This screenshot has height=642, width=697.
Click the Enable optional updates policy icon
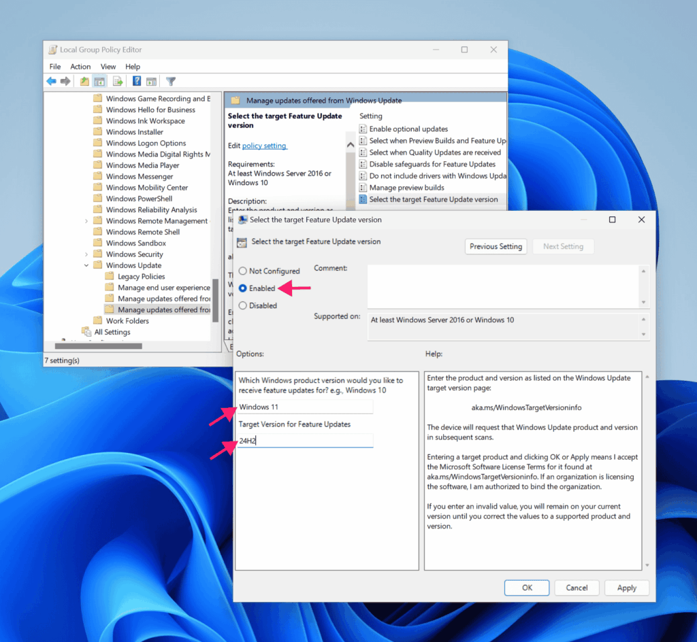pyautogui.click(x=363, y=129)
